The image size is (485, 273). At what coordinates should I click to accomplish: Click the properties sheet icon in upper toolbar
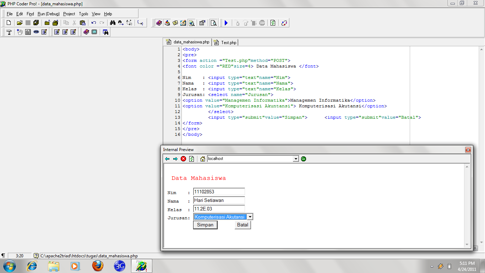click(202, 23)
